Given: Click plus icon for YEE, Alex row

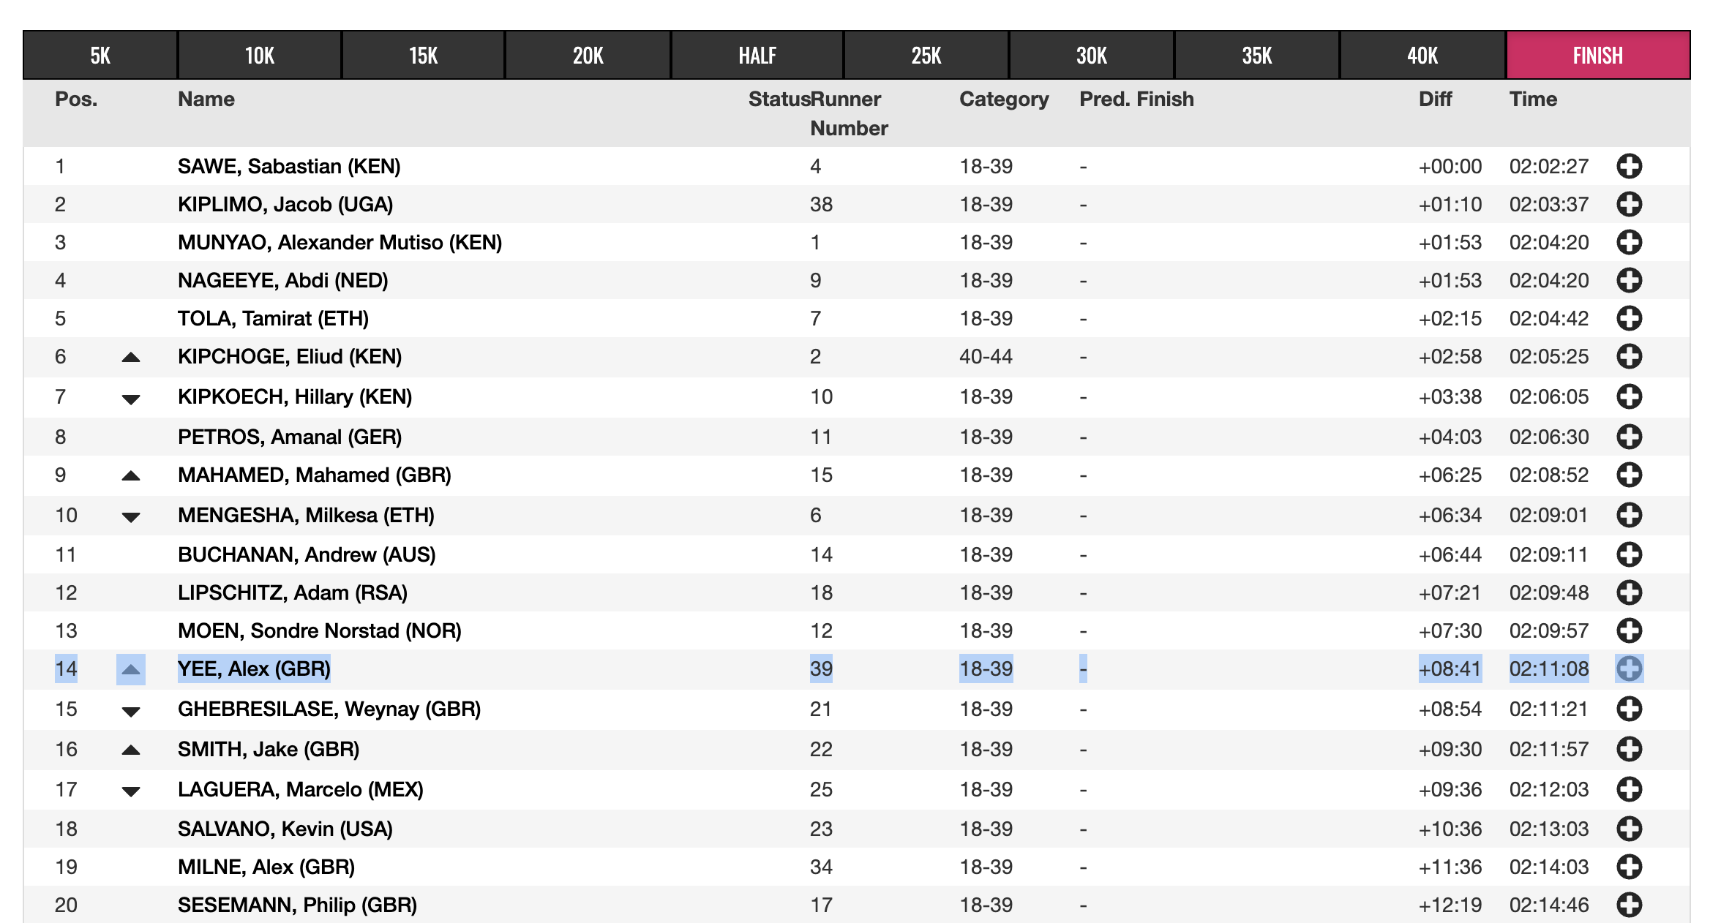Looking at the screenshot, I should 1629,668.
